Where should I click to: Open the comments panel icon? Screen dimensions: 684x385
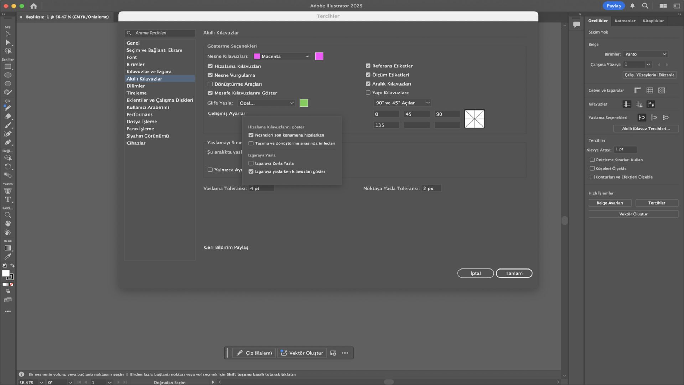click(576, 25)
